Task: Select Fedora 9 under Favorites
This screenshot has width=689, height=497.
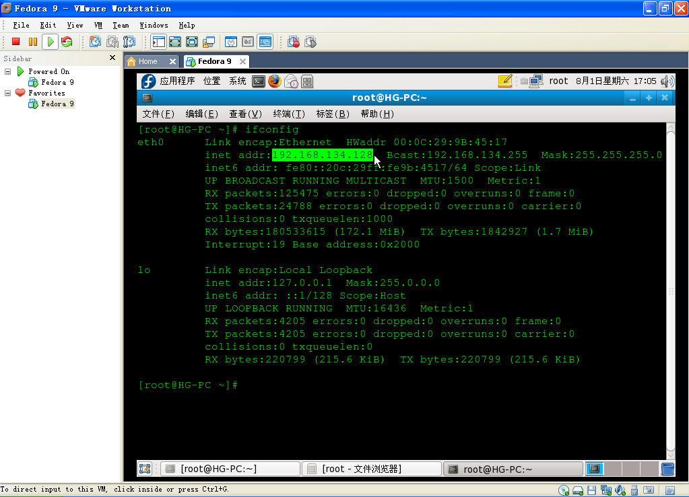Action: pos(57,104)
